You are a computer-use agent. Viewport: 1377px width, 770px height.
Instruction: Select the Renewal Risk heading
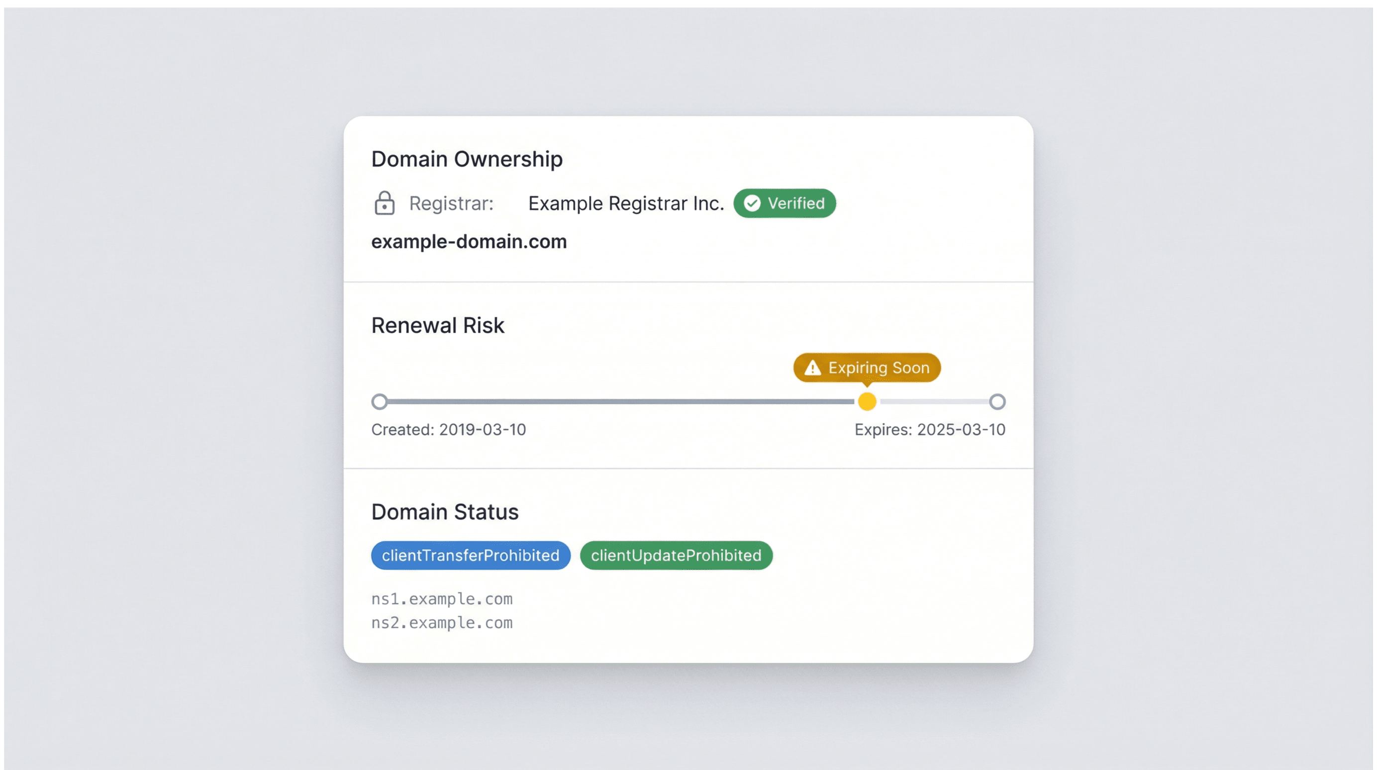(x=437, y=325)
